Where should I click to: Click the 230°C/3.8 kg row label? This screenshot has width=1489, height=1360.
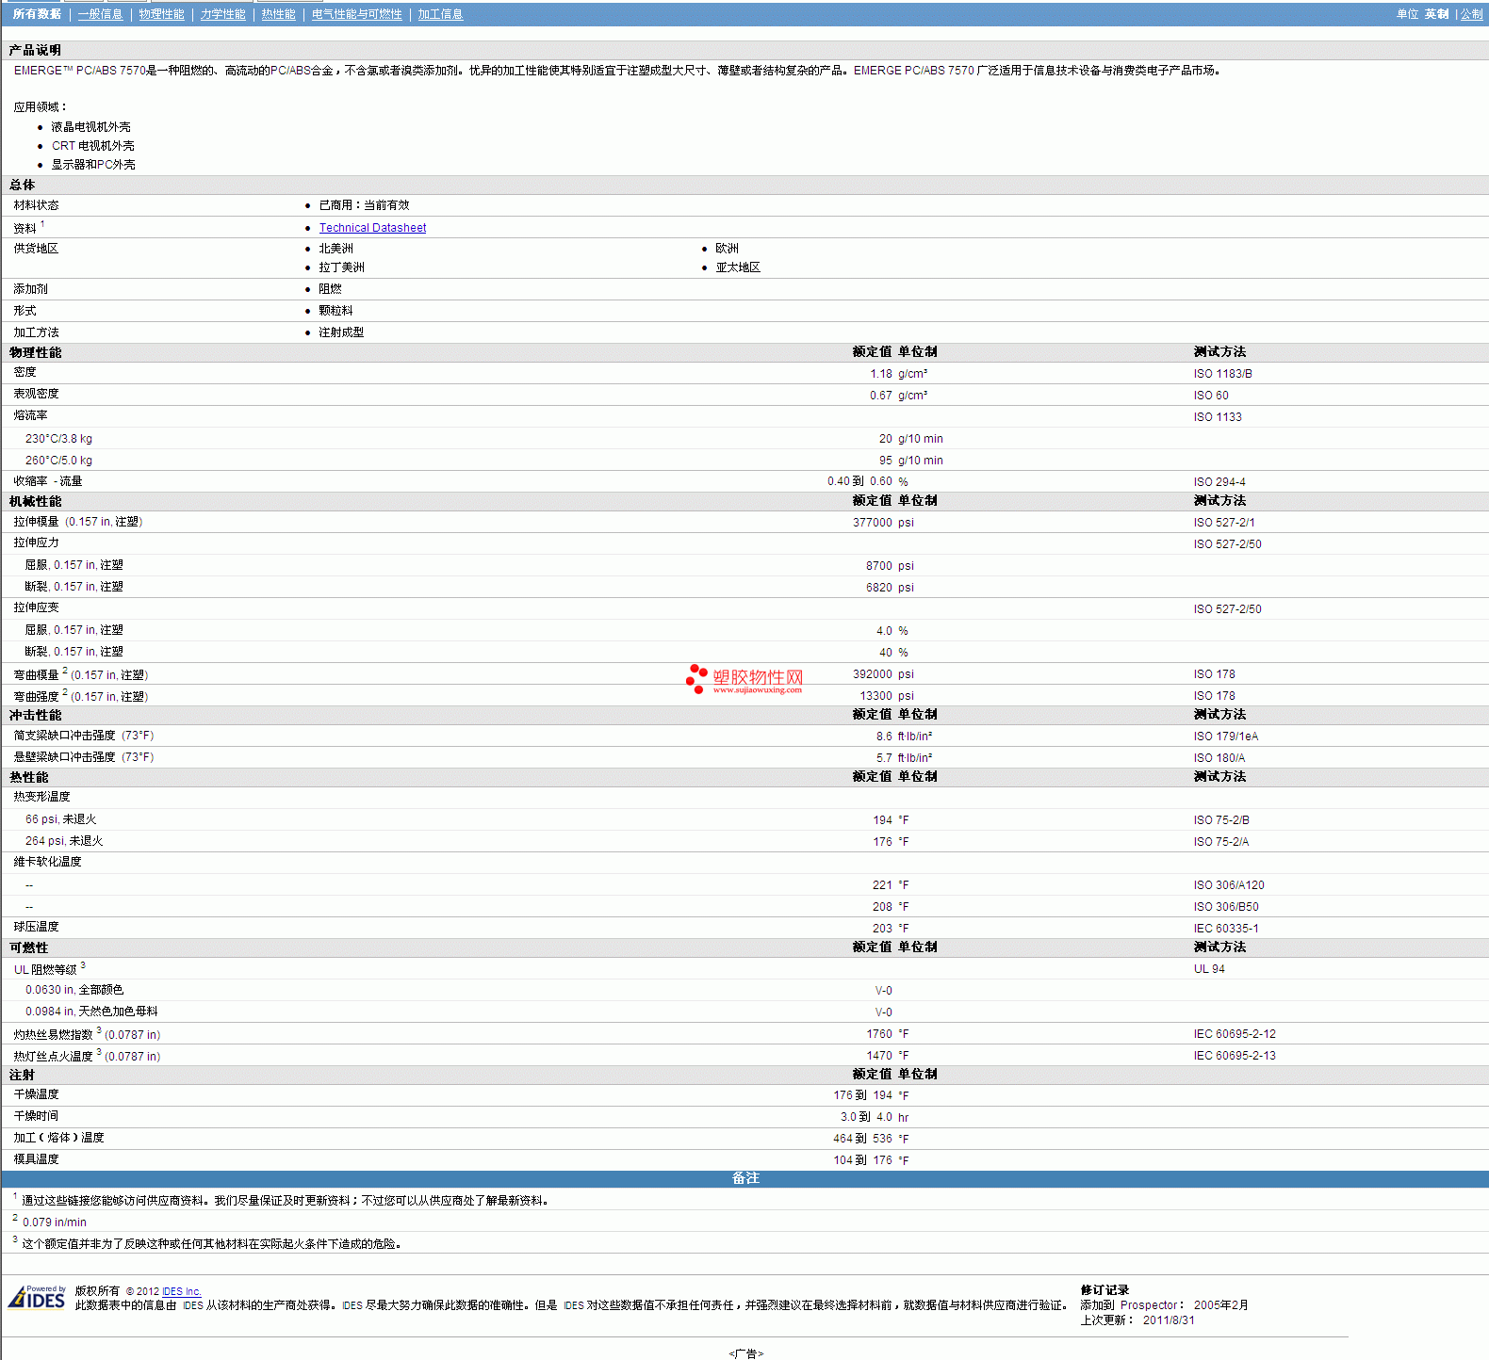pyautogui.click(x=58, y=439)
